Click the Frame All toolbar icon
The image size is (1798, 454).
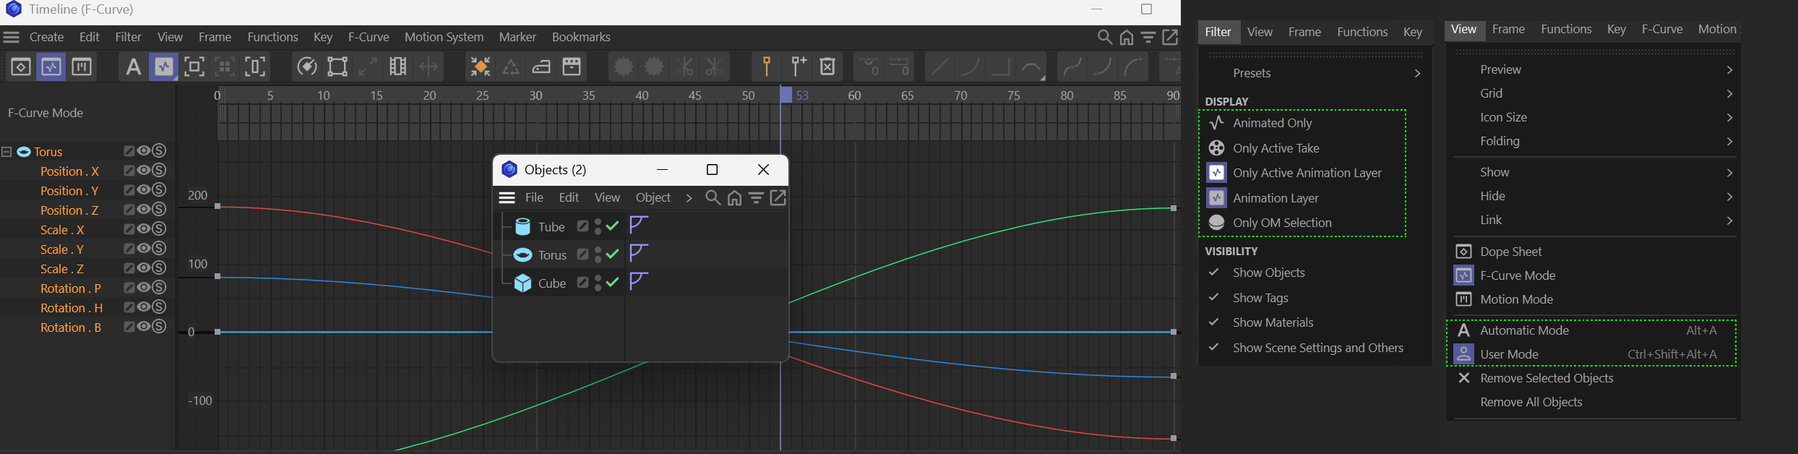click(194, 67)
